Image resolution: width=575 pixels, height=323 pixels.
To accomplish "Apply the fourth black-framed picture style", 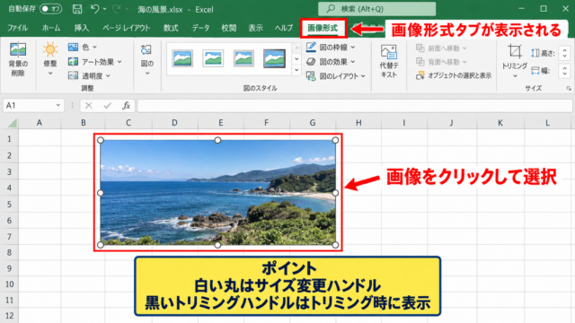I will point(274,58).
